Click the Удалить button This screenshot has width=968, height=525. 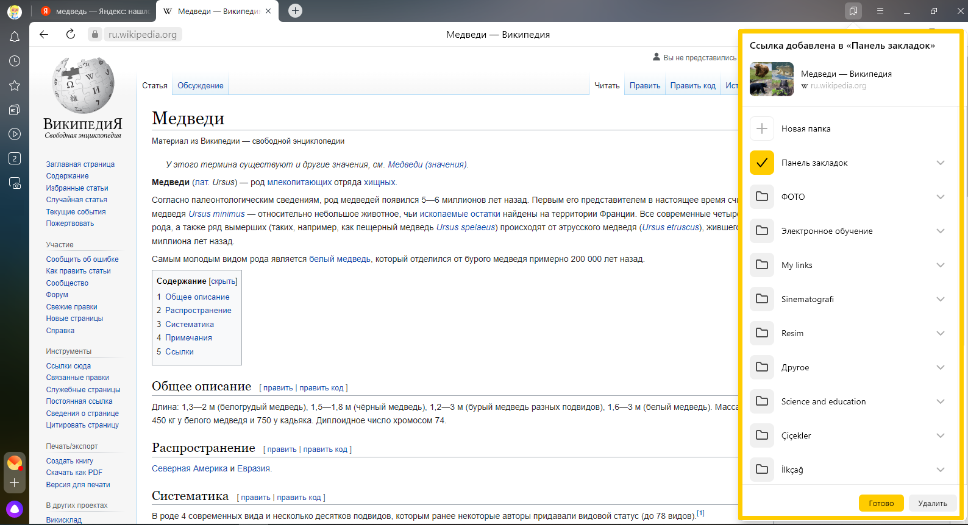pos(933,503)
